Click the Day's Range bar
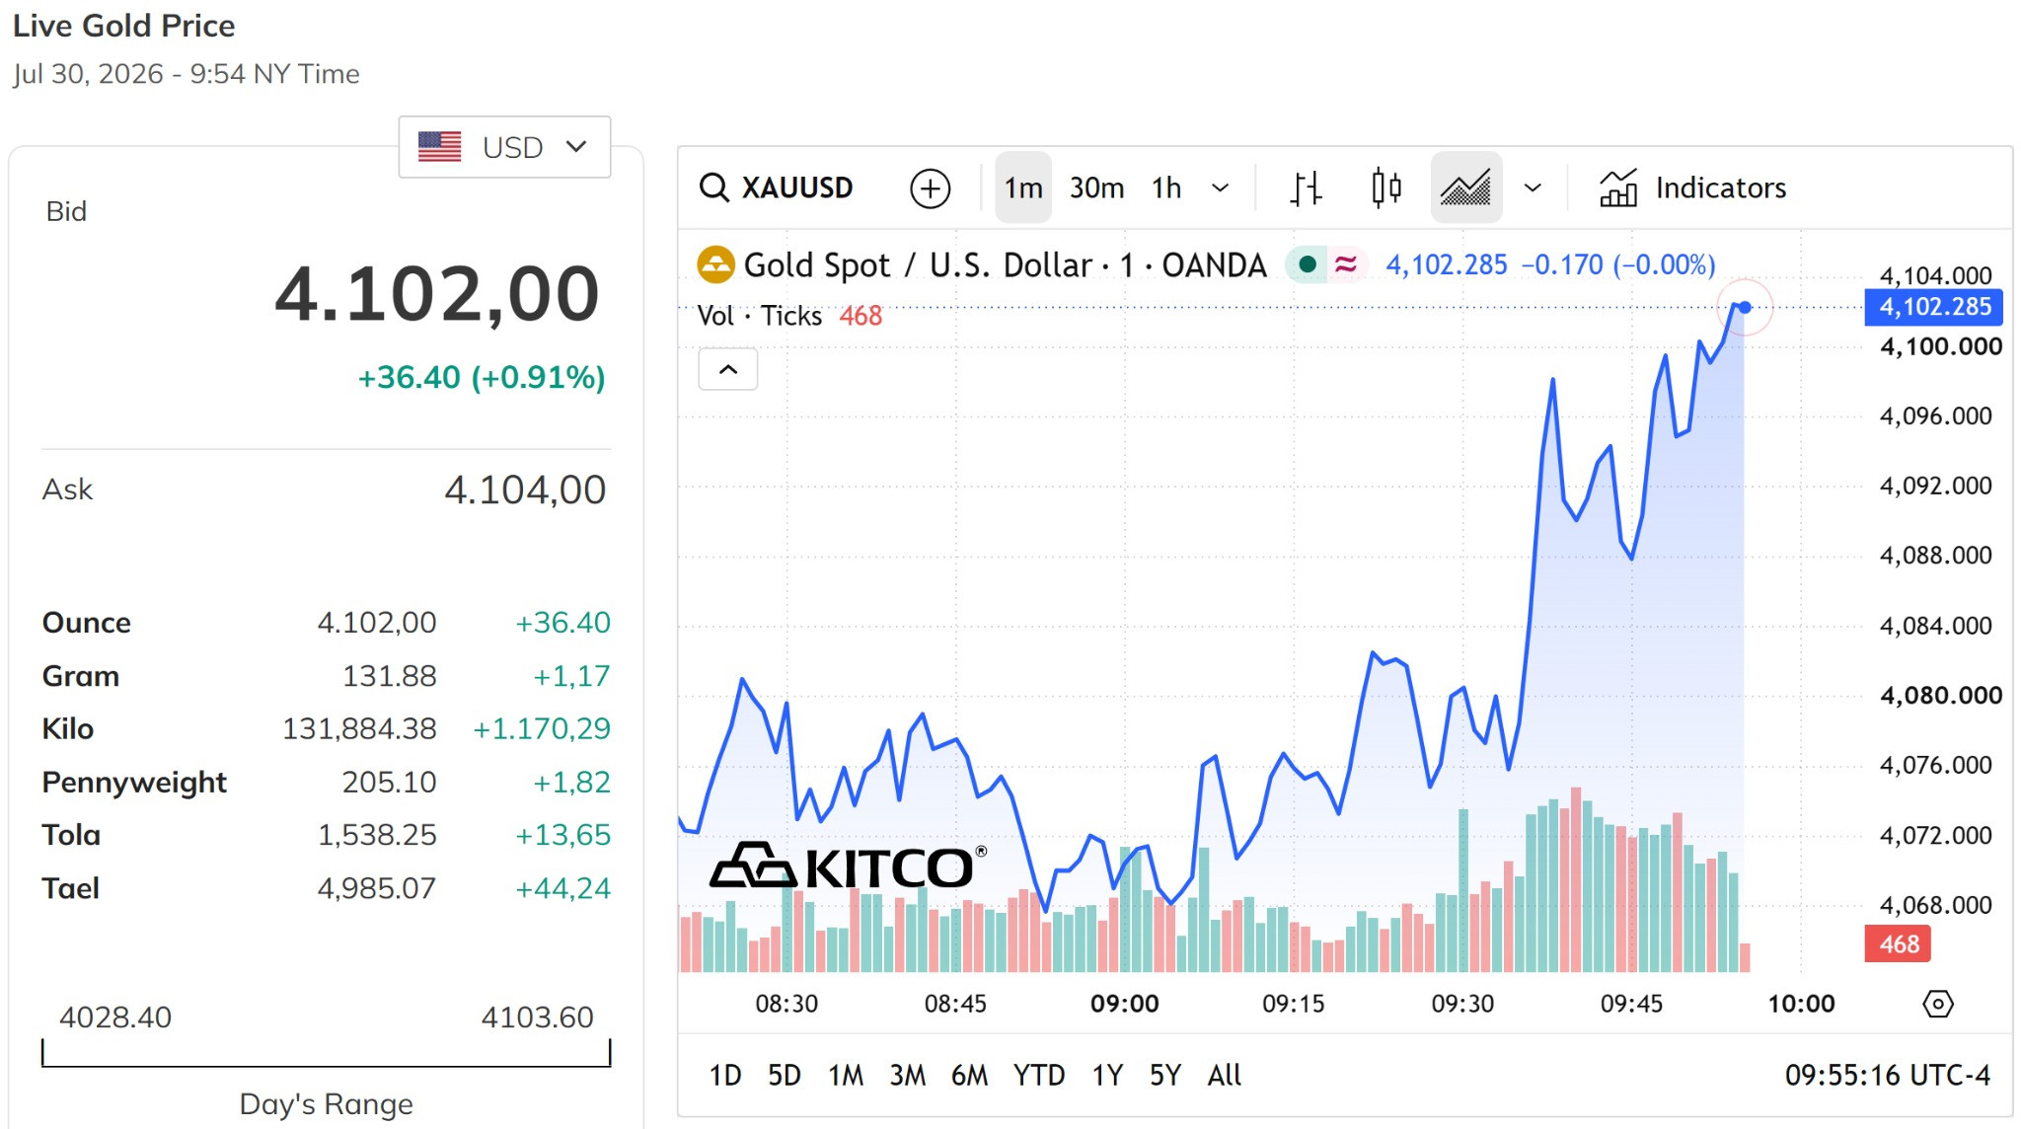Screen dimensions: 2021x1129 [327, 1053]
